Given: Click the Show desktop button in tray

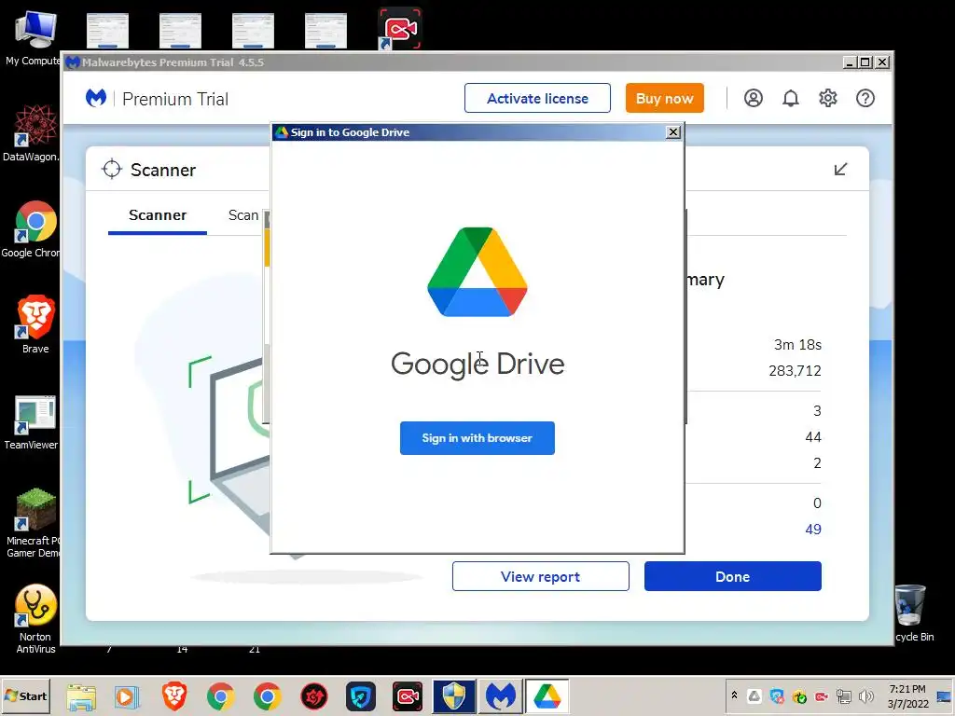Looking at the screenshot, I should pos(945,695).
